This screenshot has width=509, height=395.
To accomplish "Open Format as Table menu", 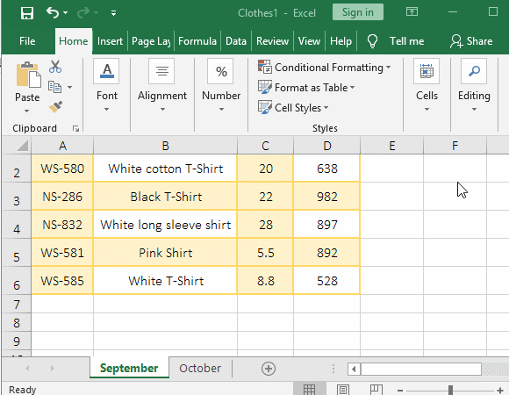I will (x=306, y=87).
